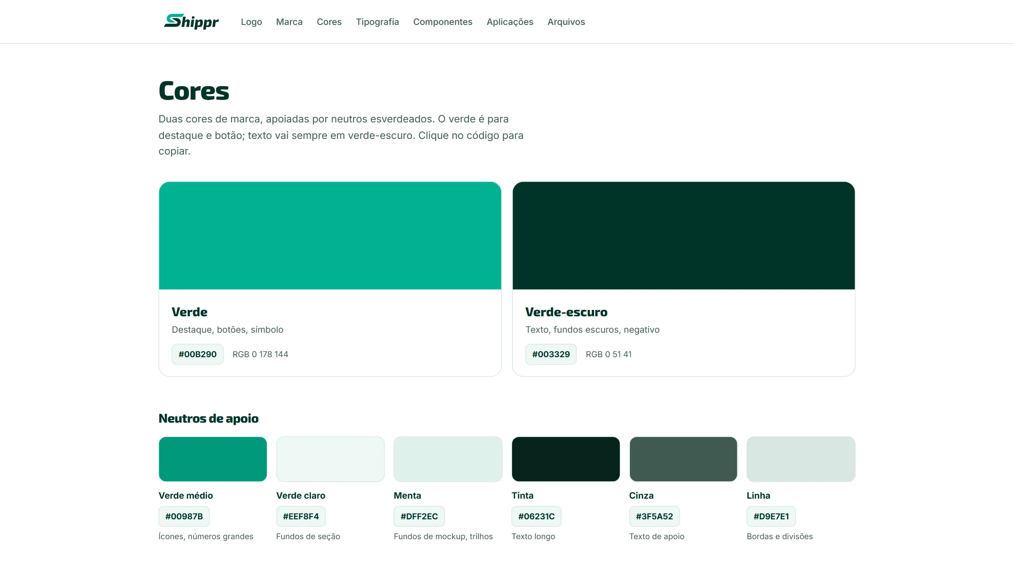Select the Linha swatch

click(801, 459)
